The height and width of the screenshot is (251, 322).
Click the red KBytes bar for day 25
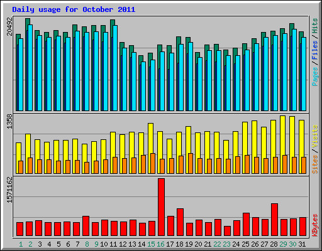tap(246, 225)
